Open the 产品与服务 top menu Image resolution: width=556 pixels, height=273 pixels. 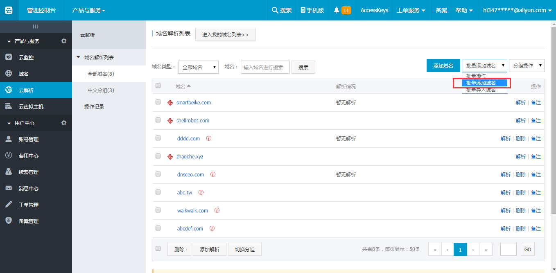click(x=88, y=10)
